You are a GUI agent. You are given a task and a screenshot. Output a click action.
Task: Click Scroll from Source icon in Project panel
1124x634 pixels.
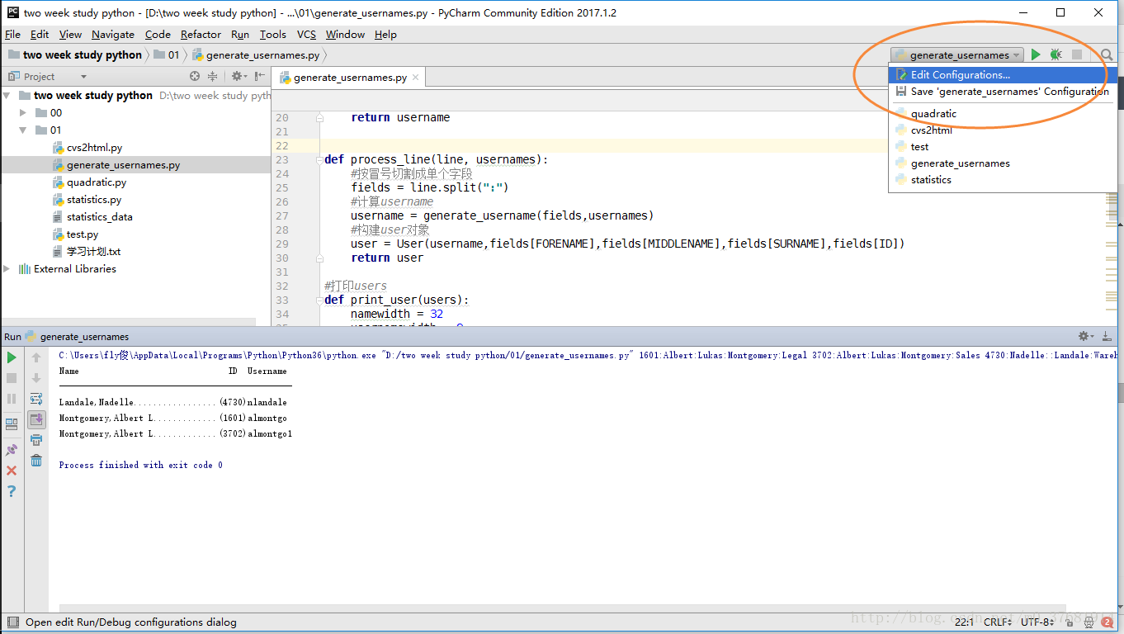pyautogui.click(x=195, y=76)
